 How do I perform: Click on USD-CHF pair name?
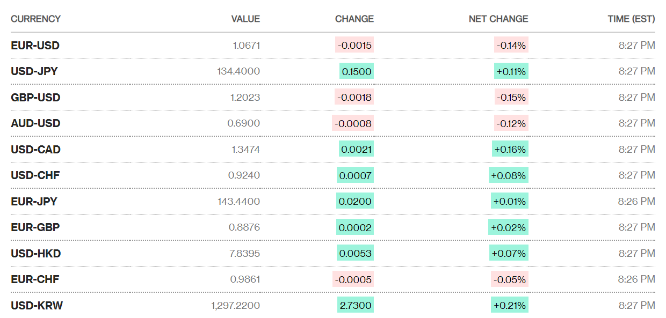35,175
